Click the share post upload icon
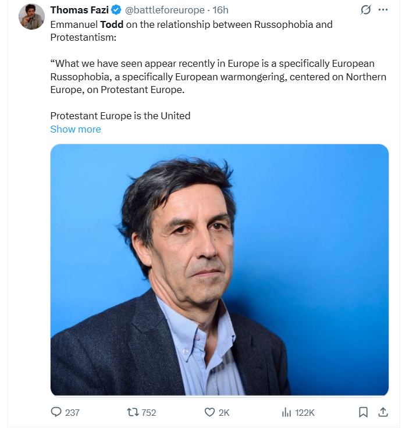Screen dimensions: 402x428 pyautogui.click(x=383, y=412)
